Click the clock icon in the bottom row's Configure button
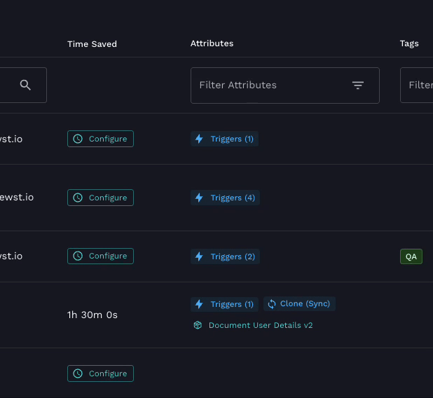 78,373
